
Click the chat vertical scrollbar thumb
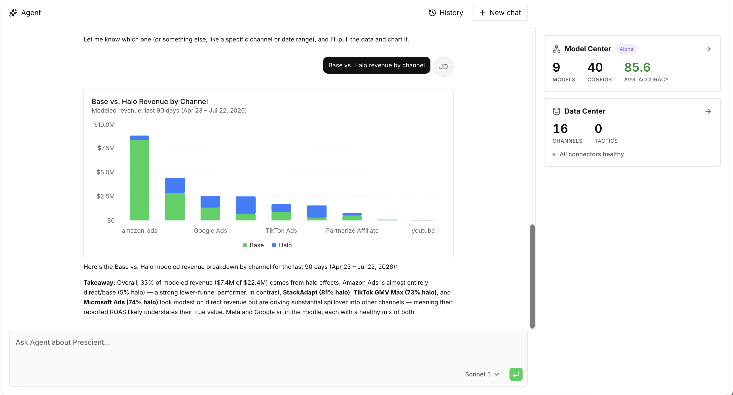pos(532,276)
